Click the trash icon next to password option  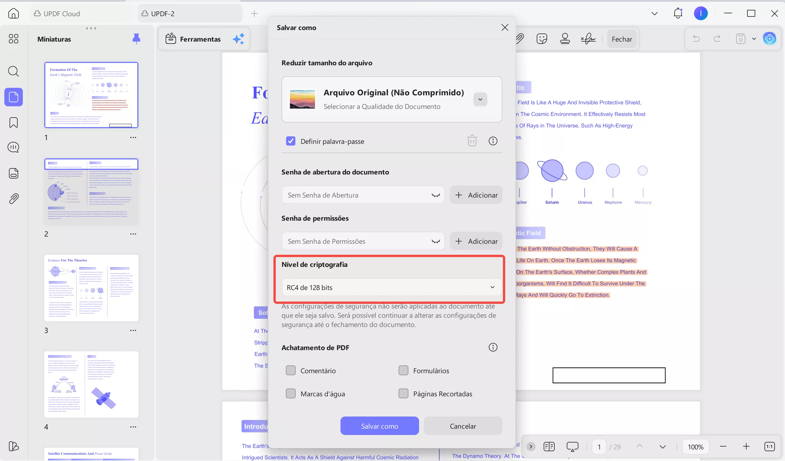[x=472, y=141]
